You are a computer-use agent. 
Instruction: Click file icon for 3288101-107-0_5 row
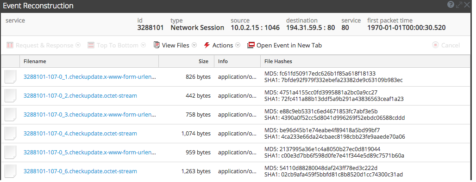[x=10, y=153]
